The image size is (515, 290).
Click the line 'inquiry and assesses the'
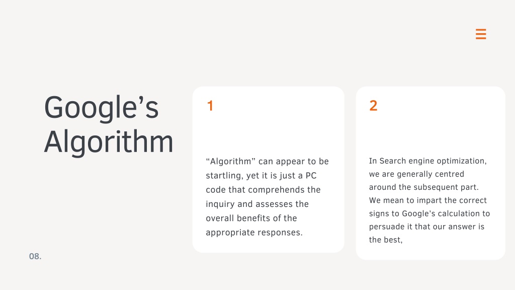pos(257,204)
